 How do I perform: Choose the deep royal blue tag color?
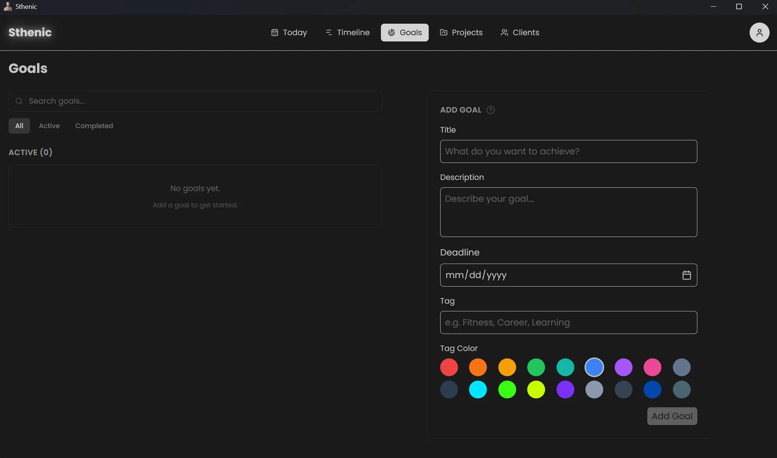coord(653,390)
